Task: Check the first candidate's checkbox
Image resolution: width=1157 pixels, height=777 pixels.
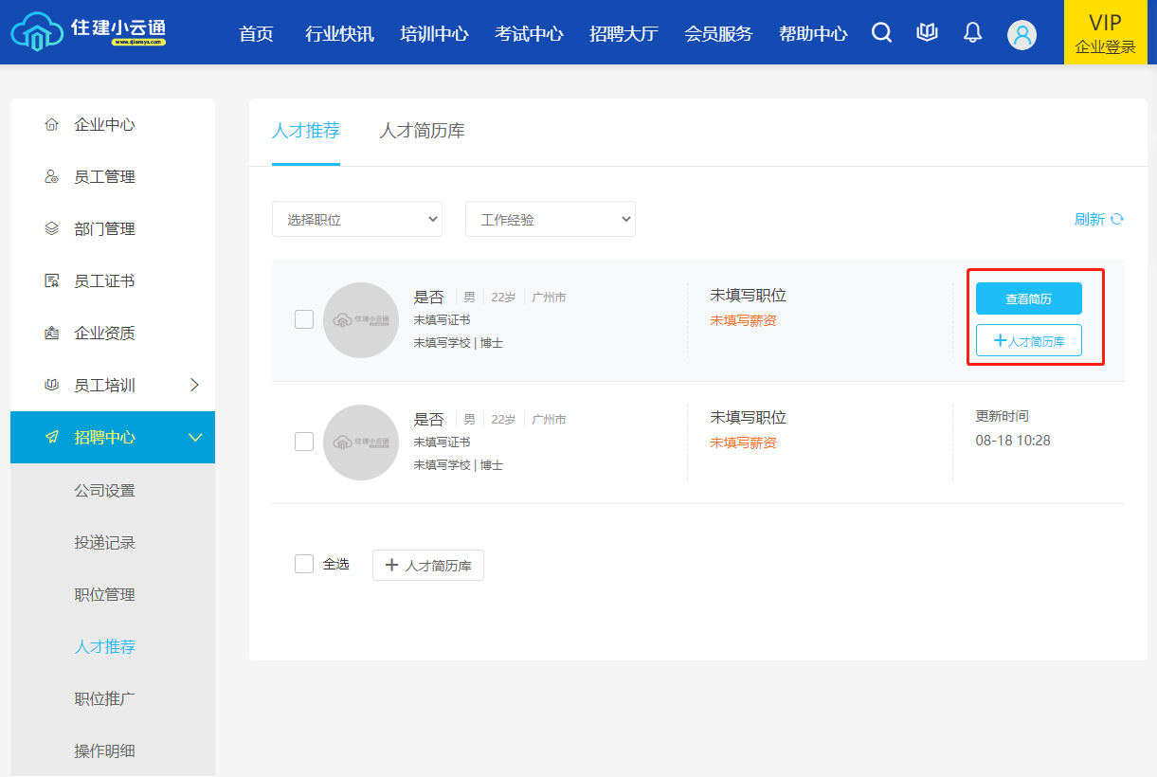Action: [304, 319]
